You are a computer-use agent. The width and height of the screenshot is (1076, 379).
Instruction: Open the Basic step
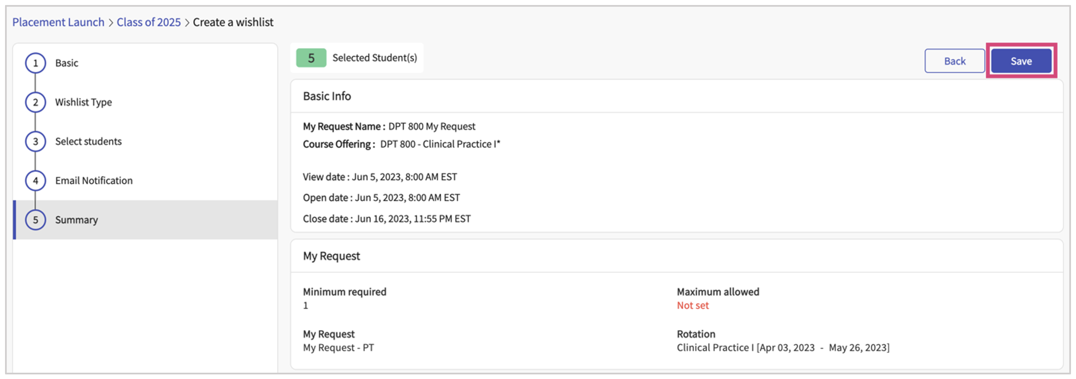tap(67, 63)
